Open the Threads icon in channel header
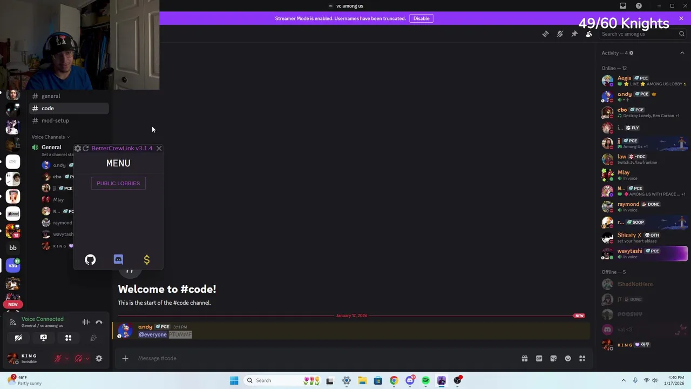Viewport: 691px width, 389px height. tap(545, 34)
